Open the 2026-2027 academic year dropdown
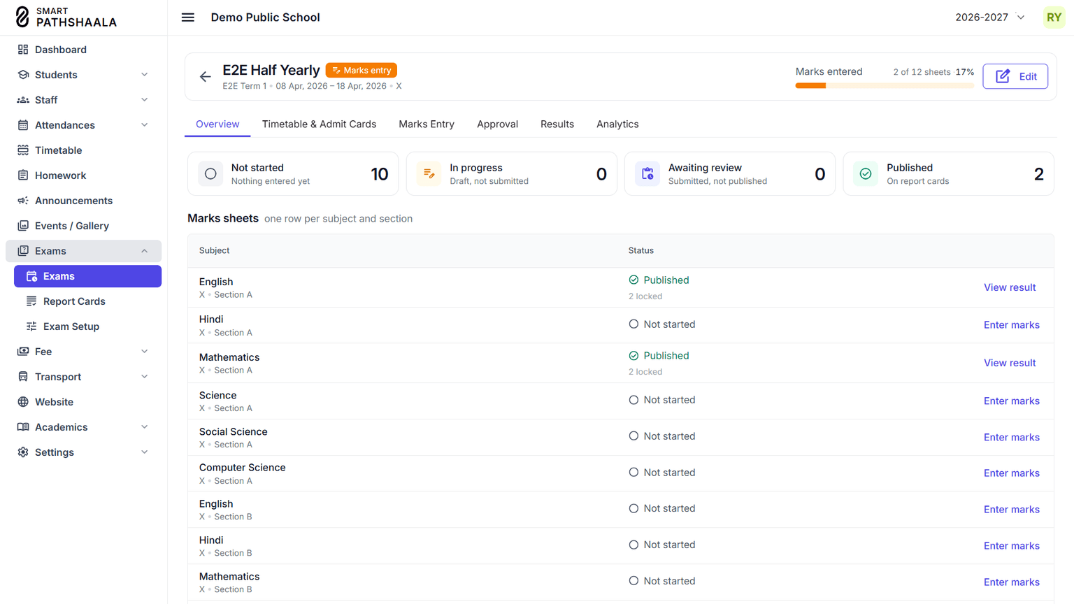This screenshot has height=604, width=1074. click(x=990, y=17)
